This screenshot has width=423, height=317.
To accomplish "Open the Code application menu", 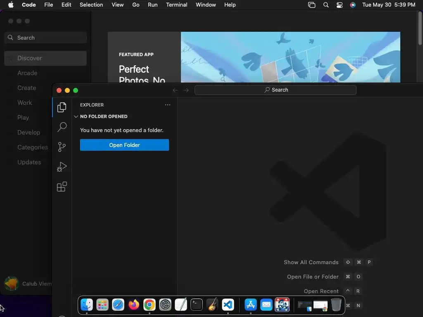I will pos(29,5).
